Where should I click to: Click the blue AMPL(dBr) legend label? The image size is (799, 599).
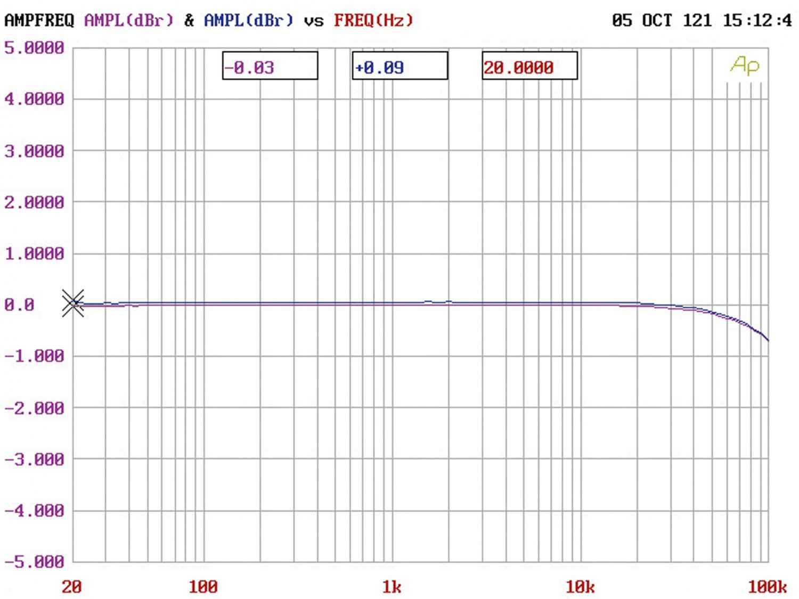[249, 21]
